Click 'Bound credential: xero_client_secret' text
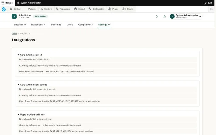 pos(37,89)
